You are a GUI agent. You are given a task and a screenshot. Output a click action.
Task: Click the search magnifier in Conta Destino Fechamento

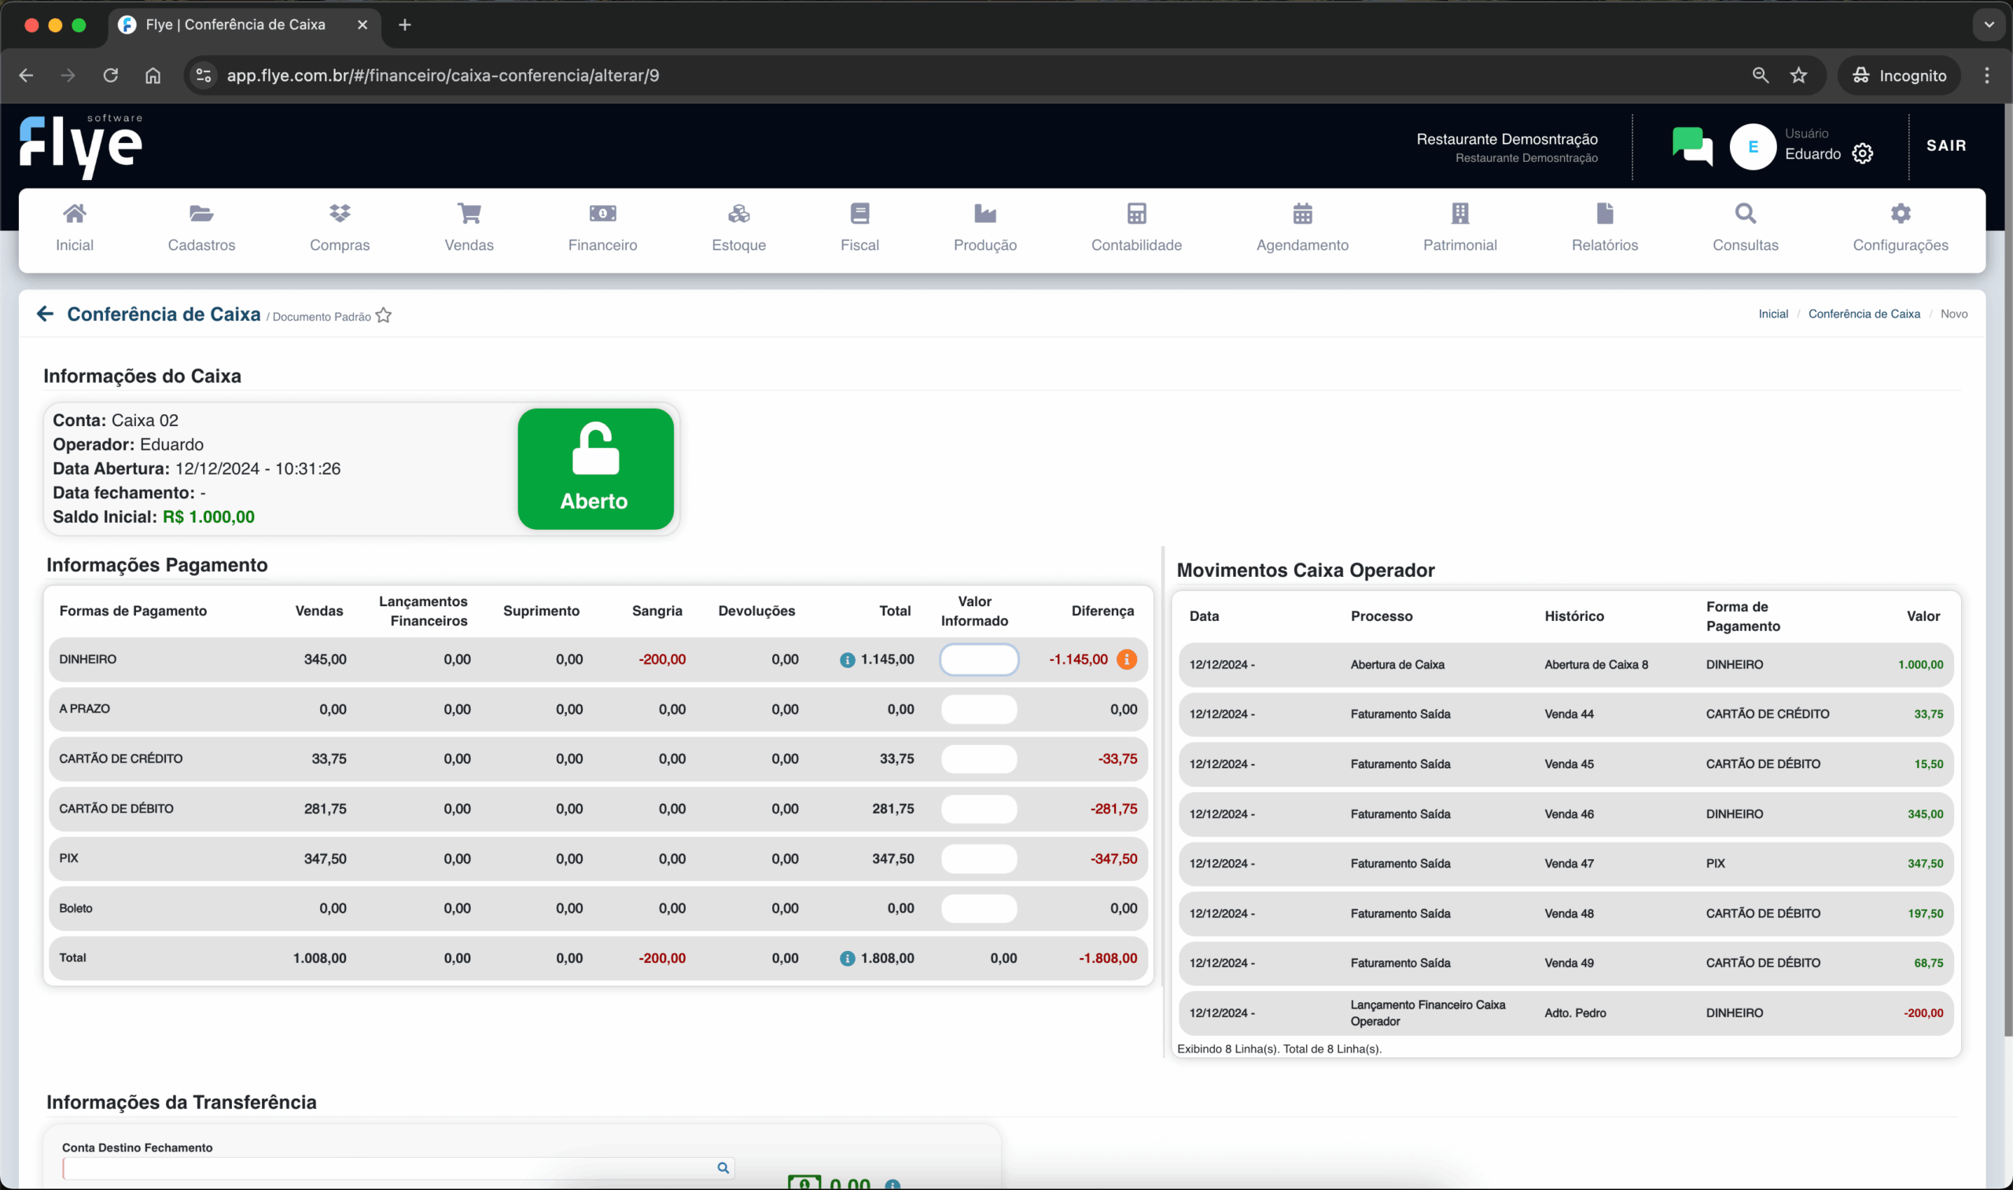pos(723,1167)
